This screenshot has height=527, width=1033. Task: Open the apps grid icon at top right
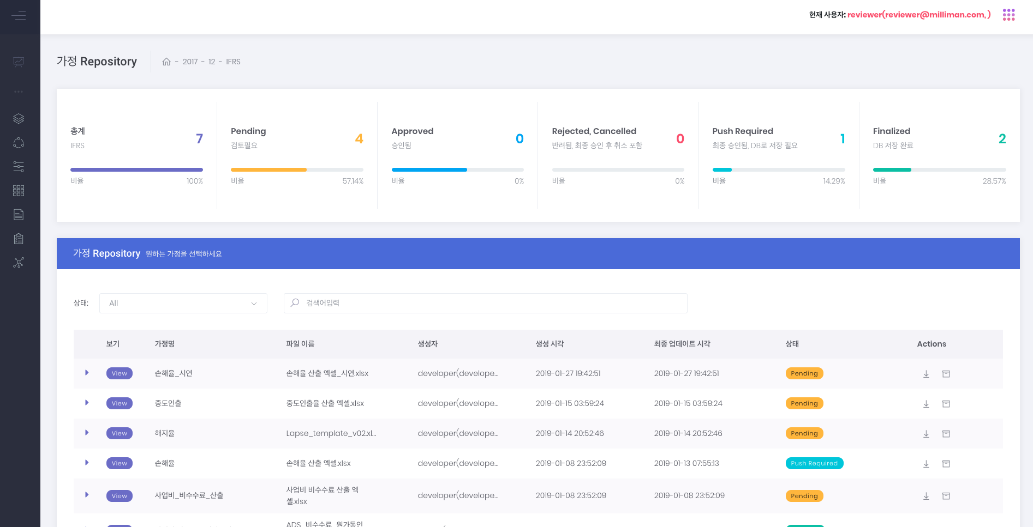[x=1008, y=15]
